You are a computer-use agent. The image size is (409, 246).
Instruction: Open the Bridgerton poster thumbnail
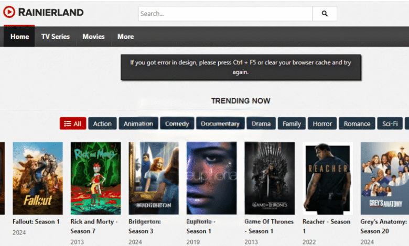click(x=153, y=178)
